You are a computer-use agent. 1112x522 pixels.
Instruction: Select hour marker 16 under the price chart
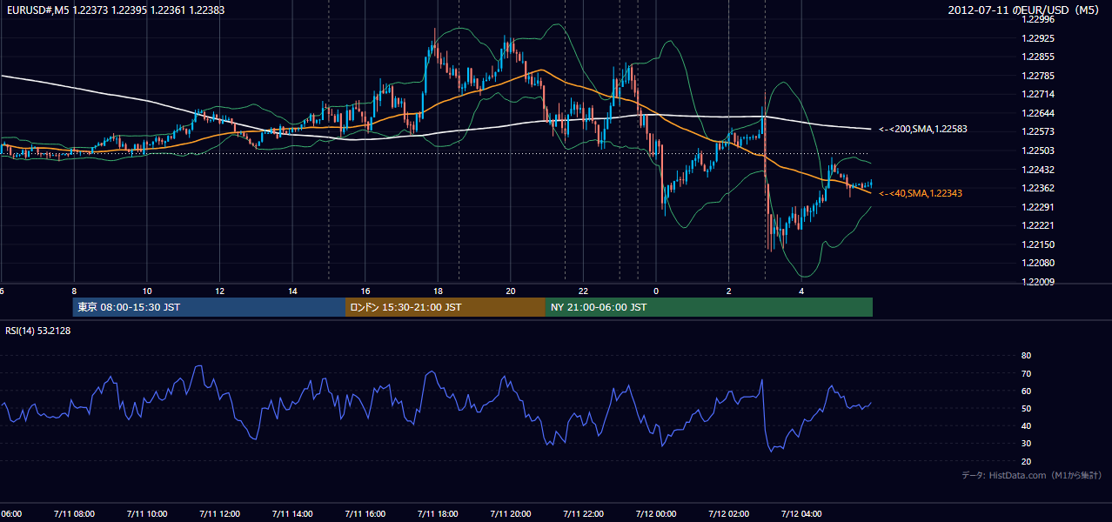point(365,291)
